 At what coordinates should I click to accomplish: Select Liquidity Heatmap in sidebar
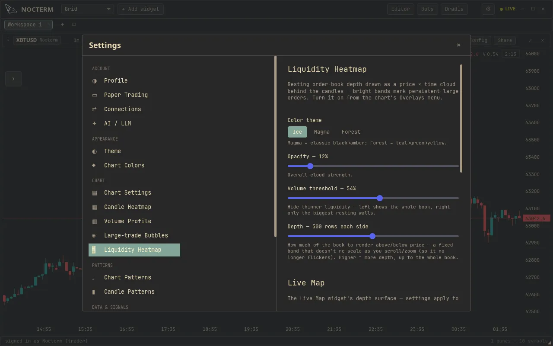point(134,250)
